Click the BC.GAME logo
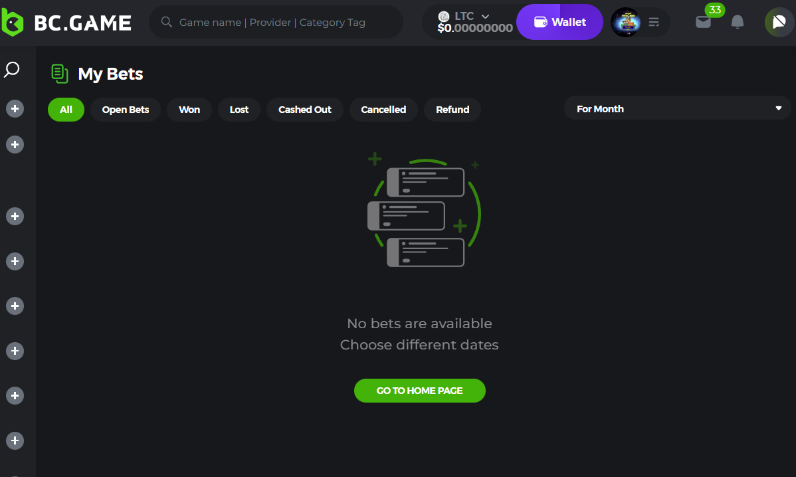The image size is (796, 477). (66, 23)
